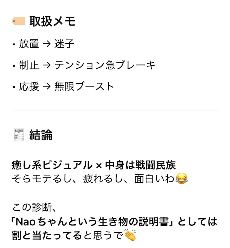Click the word 迷子
Screen dimensions: 230x248
pos(64,44)
